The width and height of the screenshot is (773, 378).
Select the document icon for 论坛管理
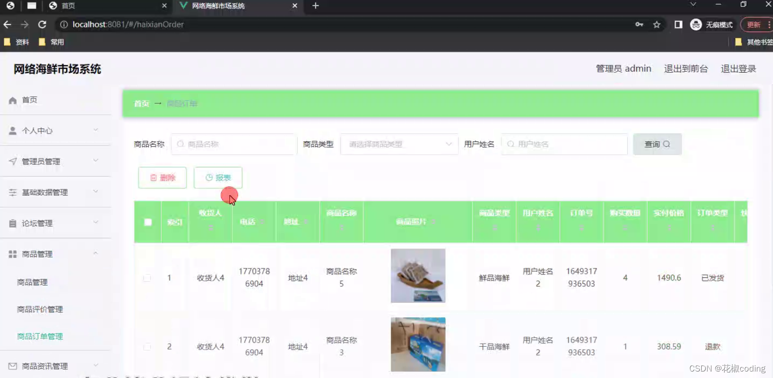(12, 223)
